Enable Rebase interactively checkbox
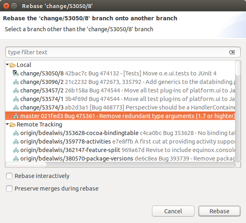 tap(9, 176)
